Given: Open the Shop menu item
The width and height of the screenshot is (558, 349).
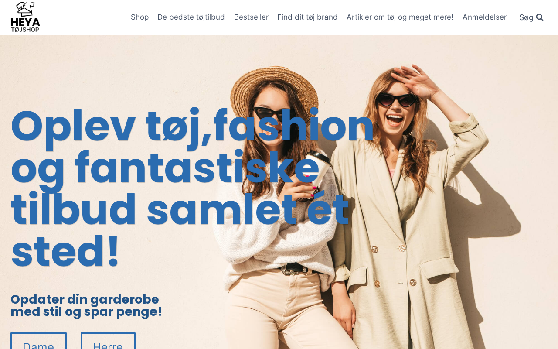Looking at the screenshot, I should pyautogui.click(x=139, y=17).
